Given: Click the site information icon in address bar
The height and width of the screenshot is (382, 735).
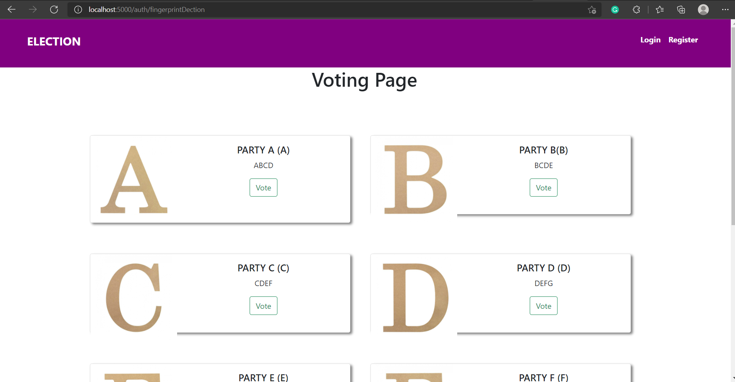Looking at the screenshot, I should point(78,10).
